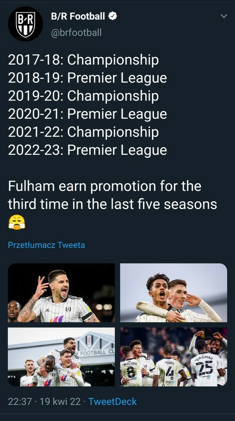Click the B/R Football profile avatar
This screenshot has width=235, height=421.
[25, 24]
